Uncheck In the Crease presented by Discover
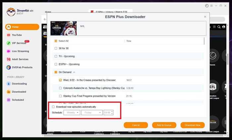The image size is (232, 140). pos(60,80)
